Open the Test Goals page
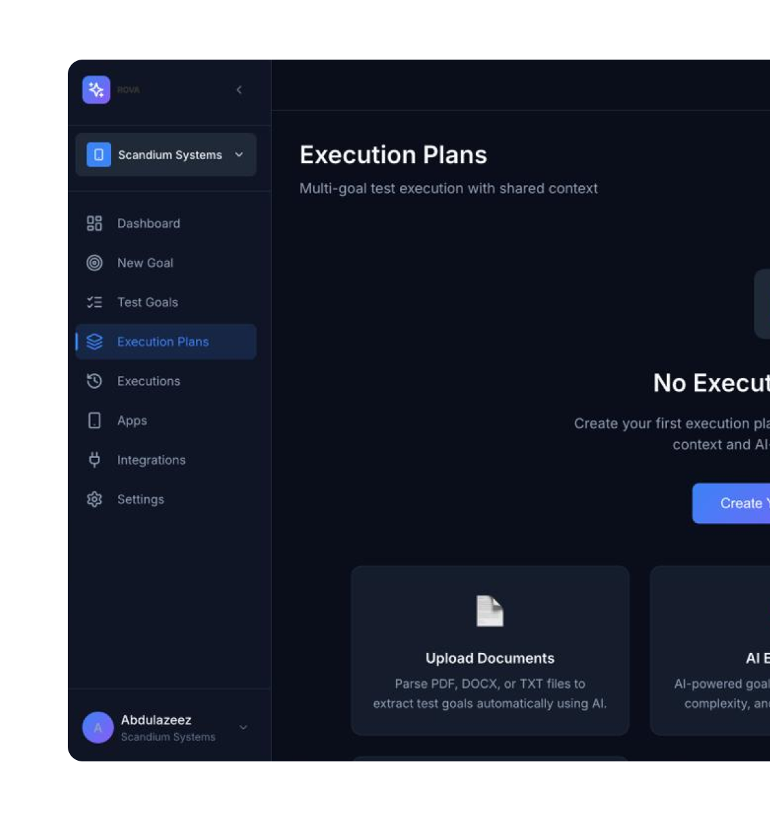This screenshot has width=770, height=821. pyautogui.click(x=148, y=302)
